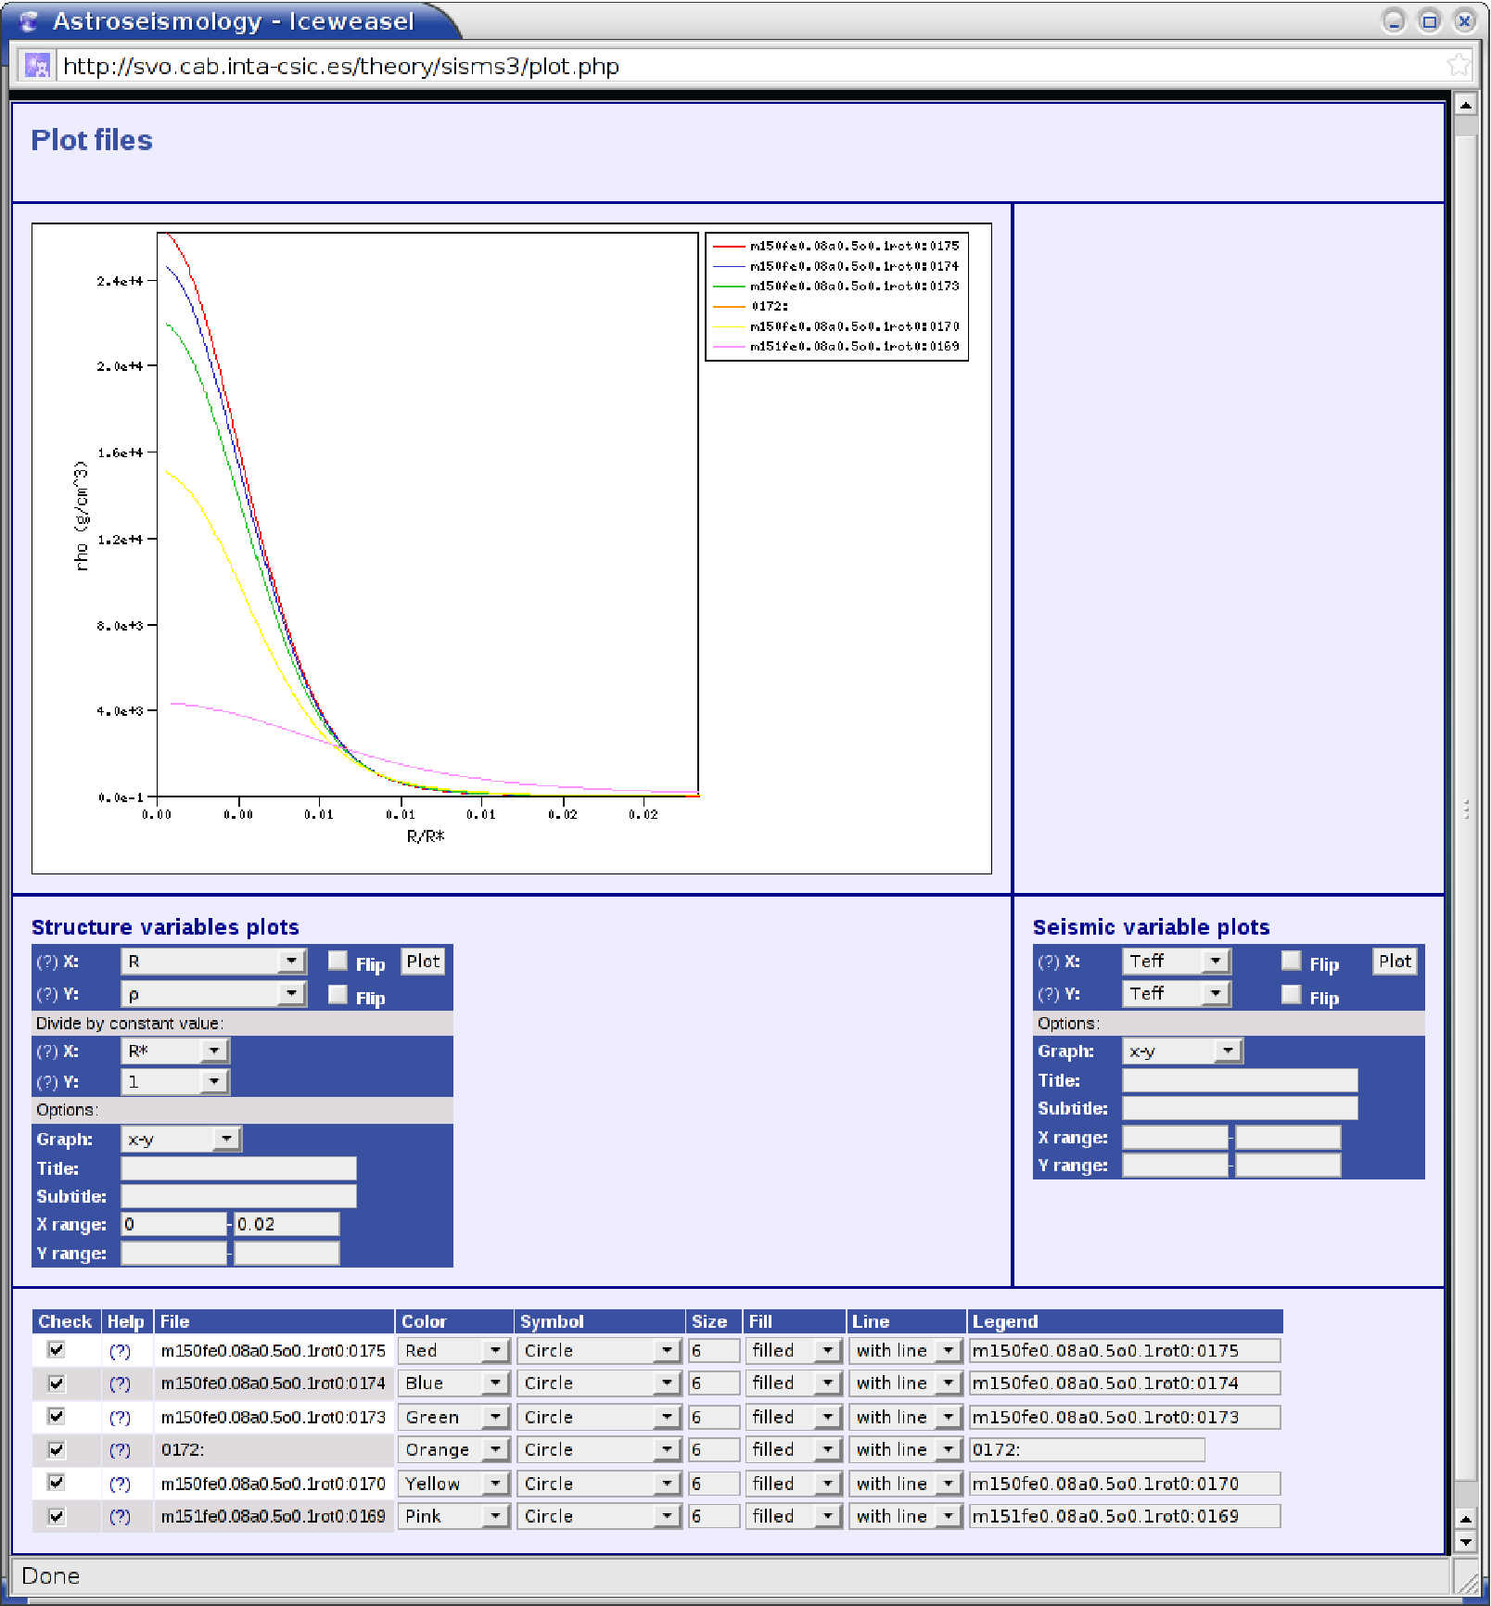Viewport: 1491px width, 1606px height.
Task: Open the Iceweasel window menu icon
Action: coord(29,21)
